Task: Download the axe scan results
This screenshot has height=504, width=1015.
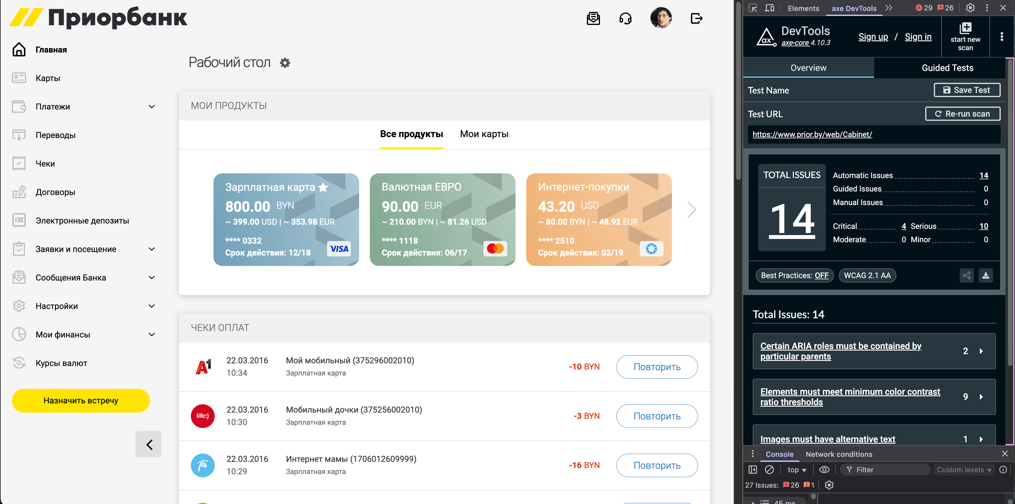Action: (x=986, y=275)
